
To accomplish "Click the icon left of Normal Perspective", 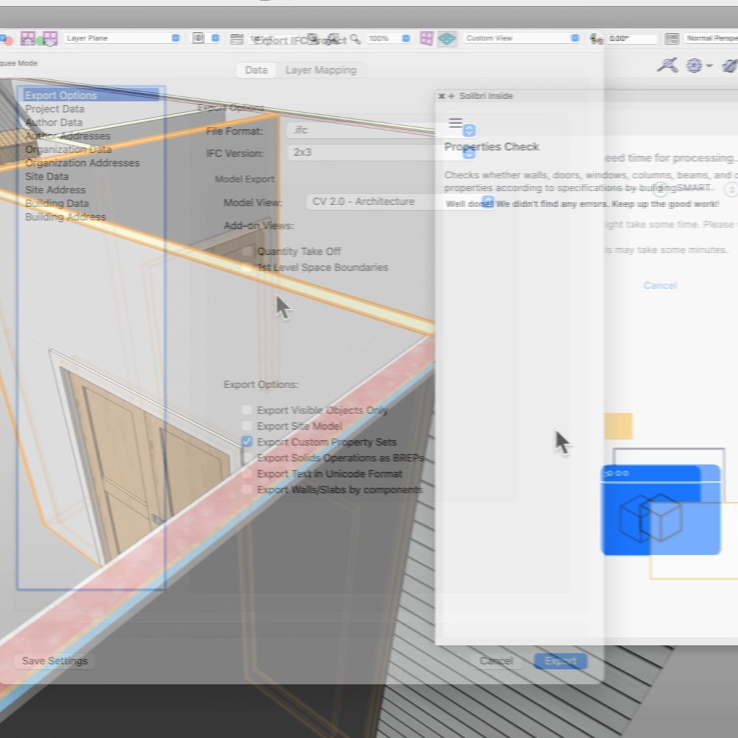I will click(x=672, y=38).
